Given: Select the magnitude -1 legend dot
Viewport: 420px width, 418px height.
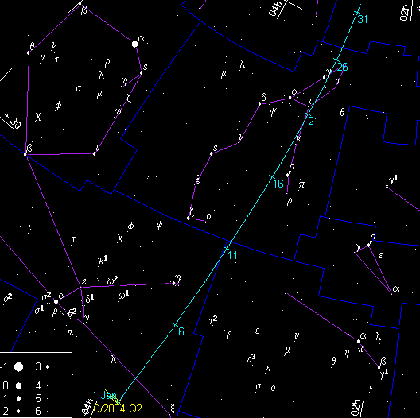Looking at the screenshot, I should [x=18, y=366].
